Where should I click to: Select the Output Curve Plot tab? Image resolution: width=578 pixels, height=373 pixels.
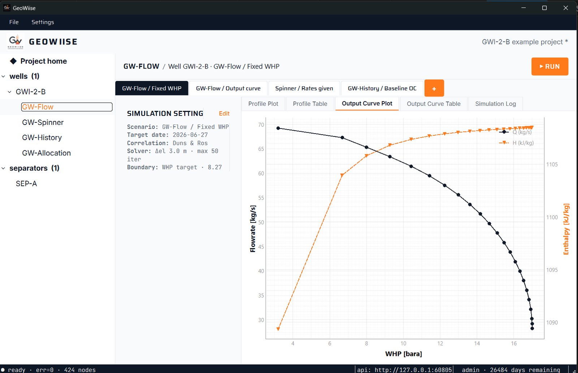coord(367,103)
